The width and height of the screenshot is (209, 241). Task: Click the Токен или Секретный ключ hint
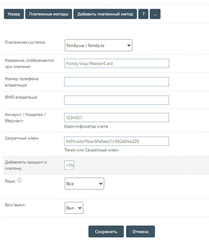91,150
